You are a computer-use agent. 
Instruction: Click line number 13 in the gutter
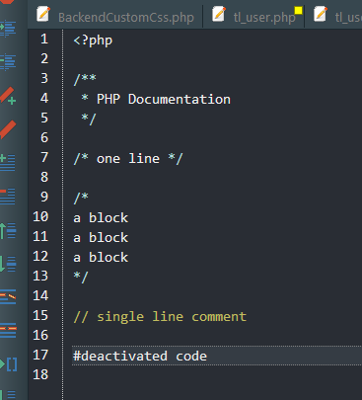(40, 276)
